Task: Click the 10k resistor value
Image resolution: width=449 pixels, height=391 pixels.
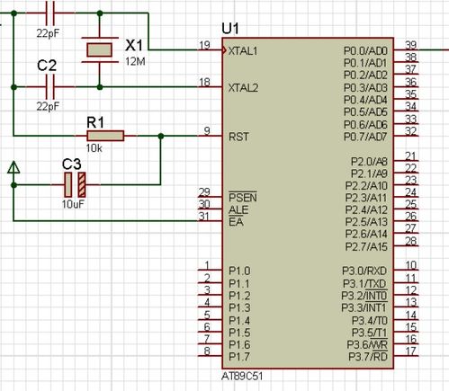Action: click(94, 148)
